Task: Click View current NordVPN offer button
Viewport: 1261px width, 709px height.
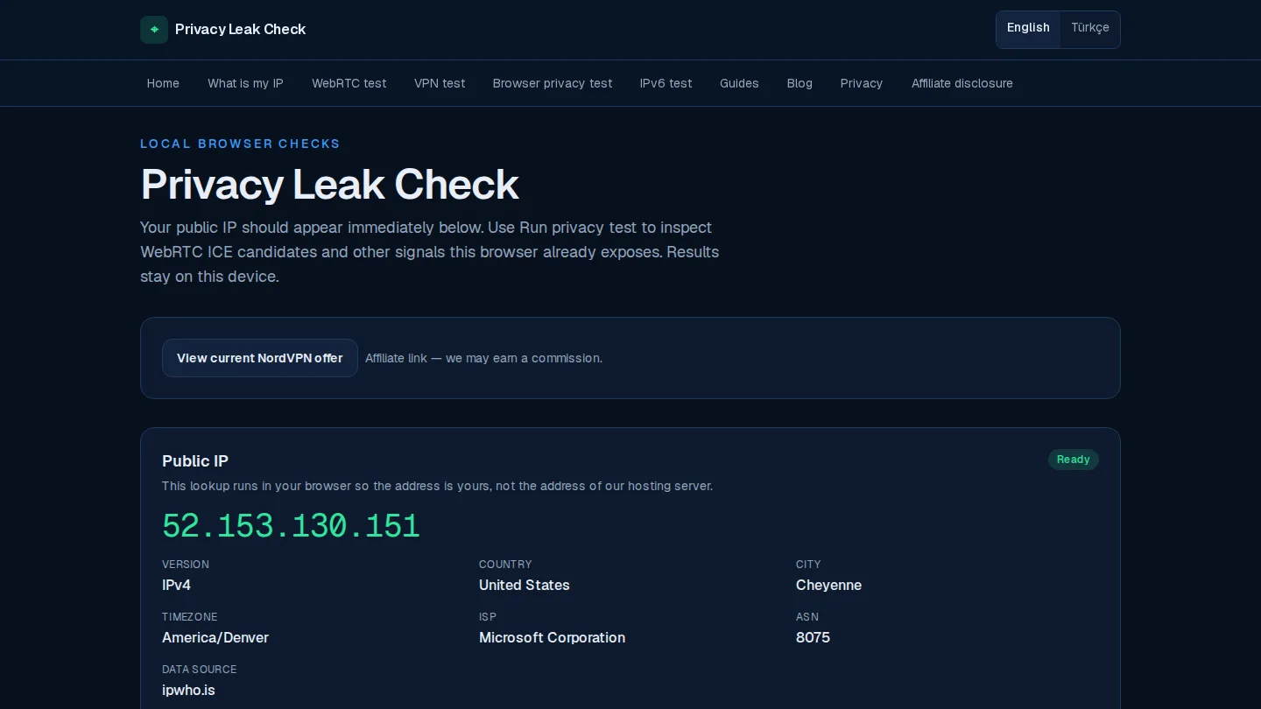Action: pyautogui.click(x=260, y=358)
